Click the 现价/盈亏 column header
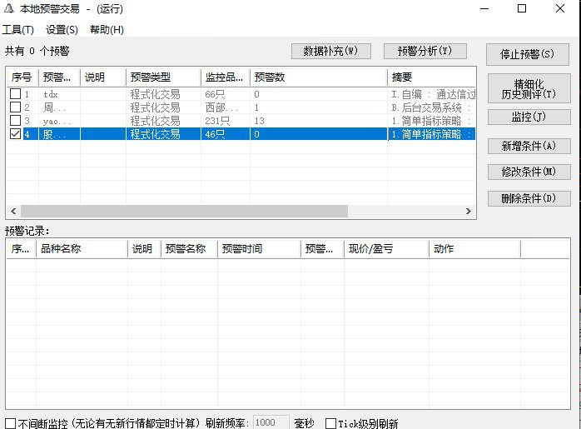581x429 pixels. (x=386, y=249)
